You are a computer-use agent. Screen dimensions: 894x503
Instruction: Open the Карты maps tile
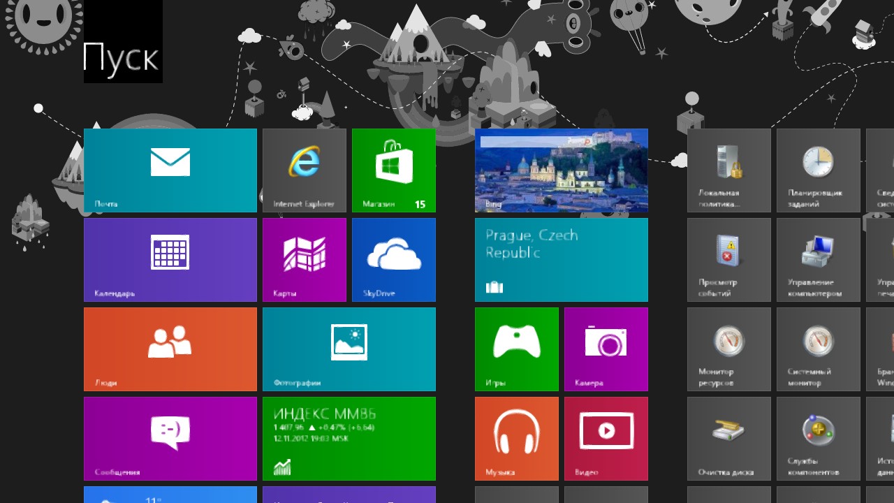click(305, 260)
